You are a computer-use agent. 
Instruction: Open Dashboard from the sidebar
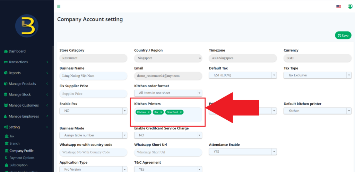pyautogui.click(x=17, y=51)
